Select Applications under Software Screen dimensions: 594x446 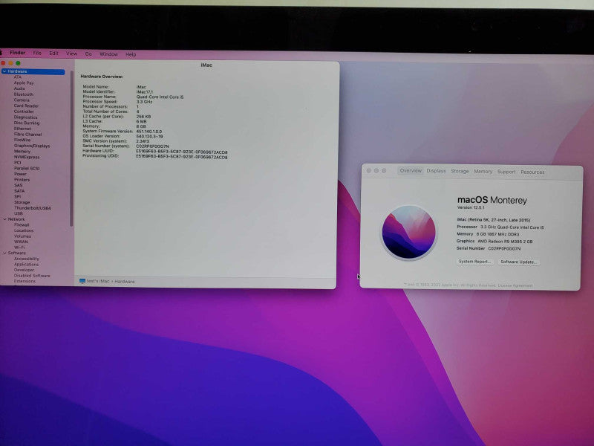pos(26,265)
